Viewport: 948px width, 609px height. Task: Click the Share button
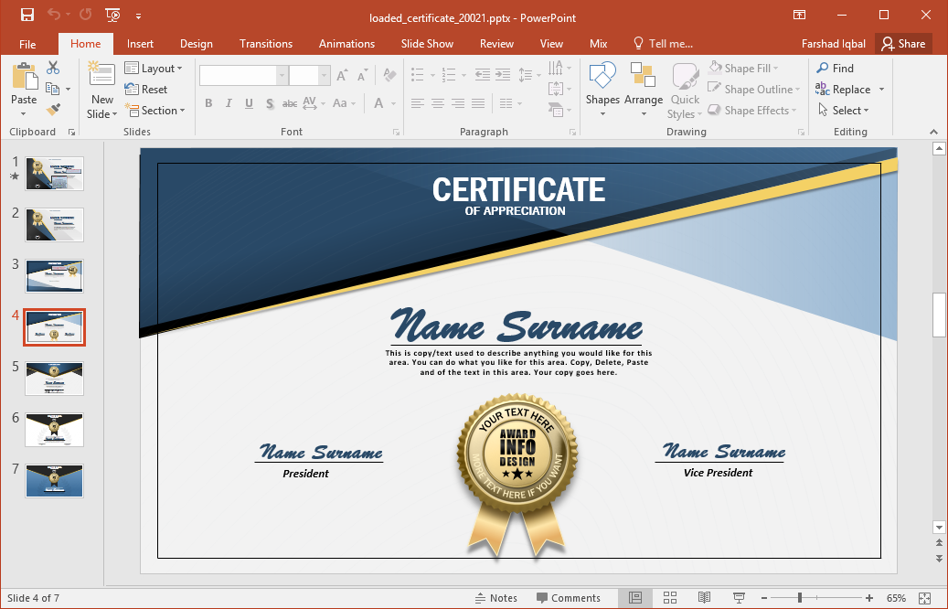(903, 43)
